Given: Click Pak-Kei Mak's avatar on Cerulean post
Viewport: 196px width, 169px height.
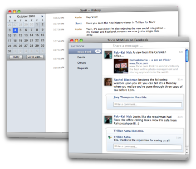Looking at the screenshot, I should 108,55.
